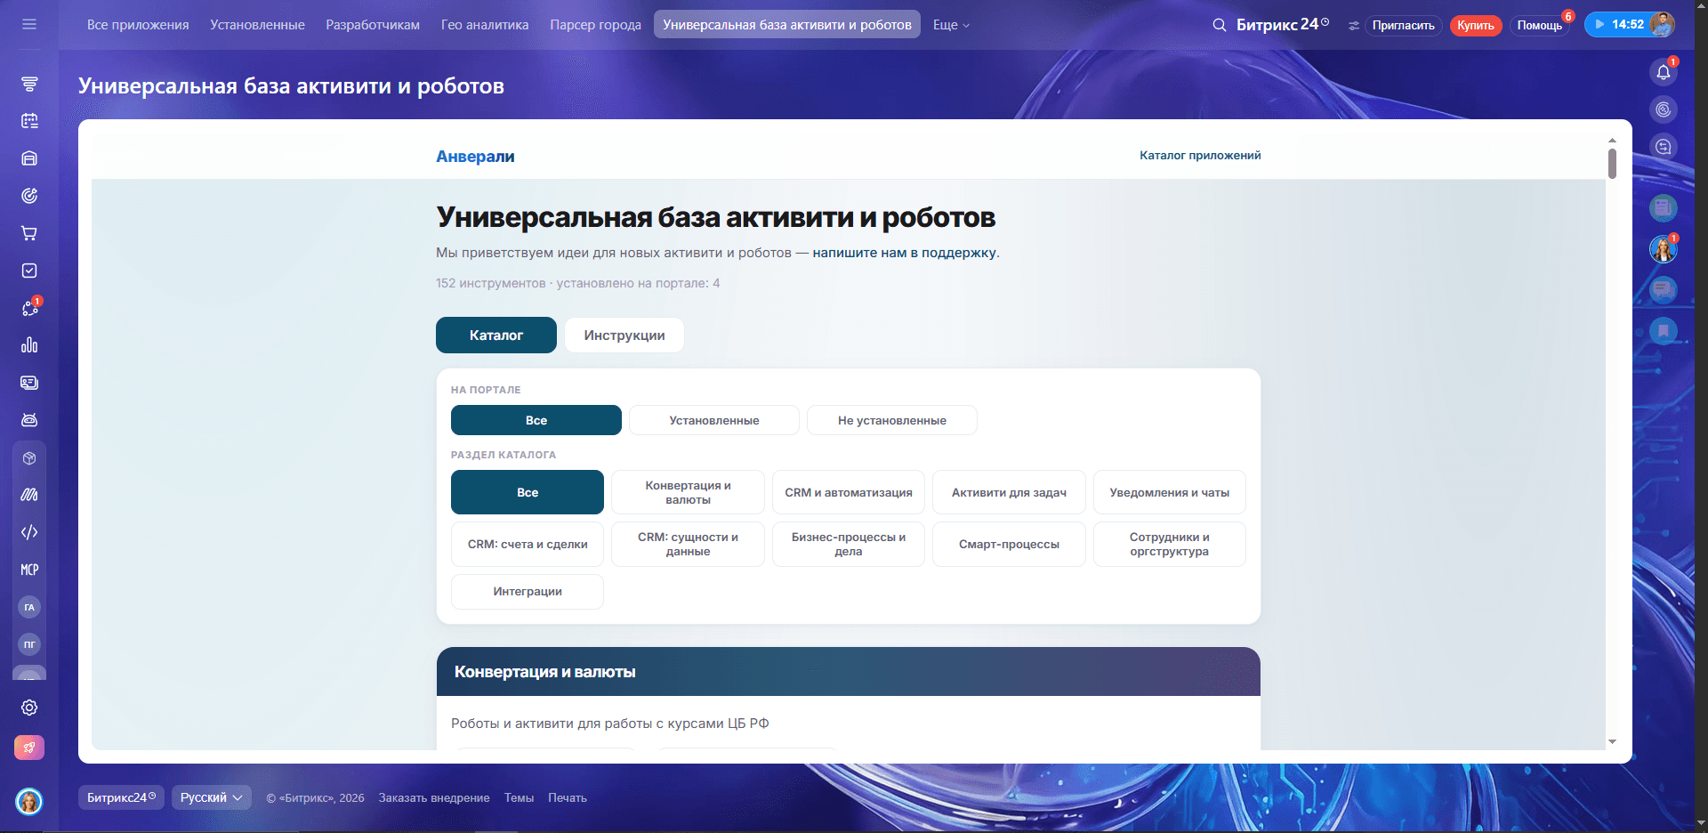Open 'Гео аналитика' in top menu

pyautogui.click(x=485, y=25)
